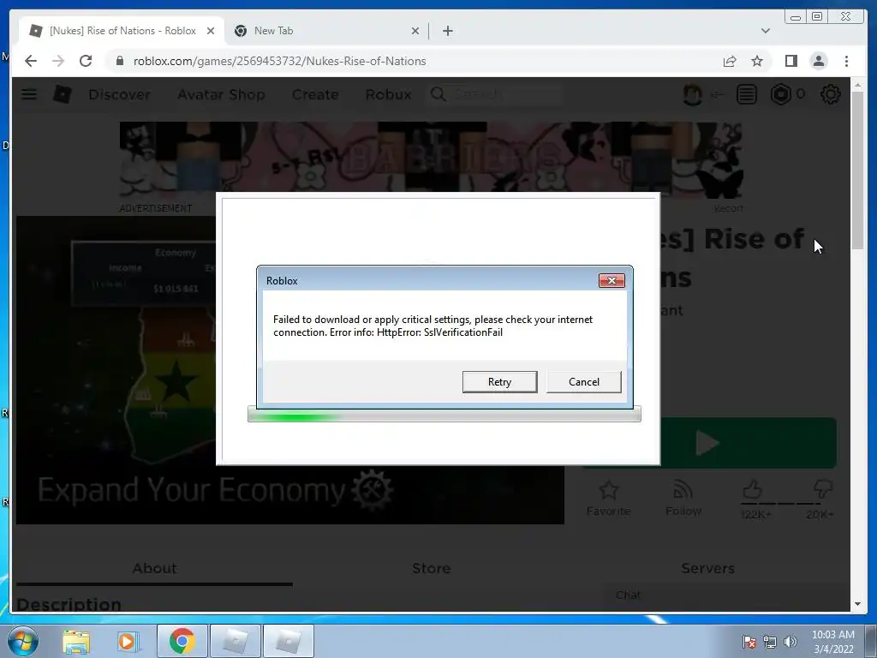Favorite the game with star icon

[x=609, y=491]
